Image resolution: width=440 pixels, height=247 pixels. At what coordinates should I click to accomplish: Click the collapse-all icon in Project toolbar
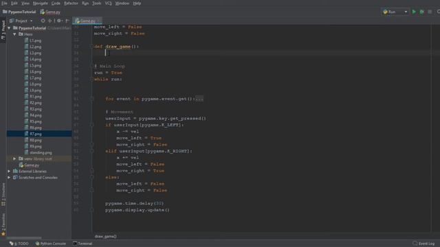[x=50, y=21]
